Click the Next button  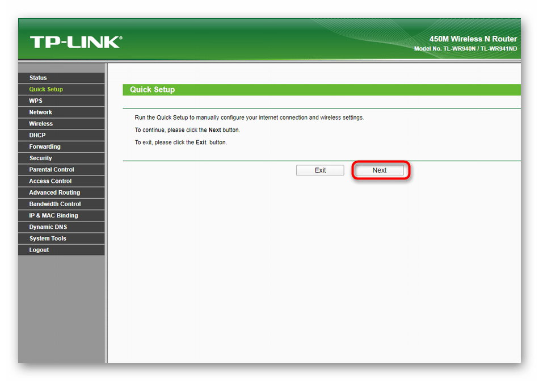[x=380, y=170]
